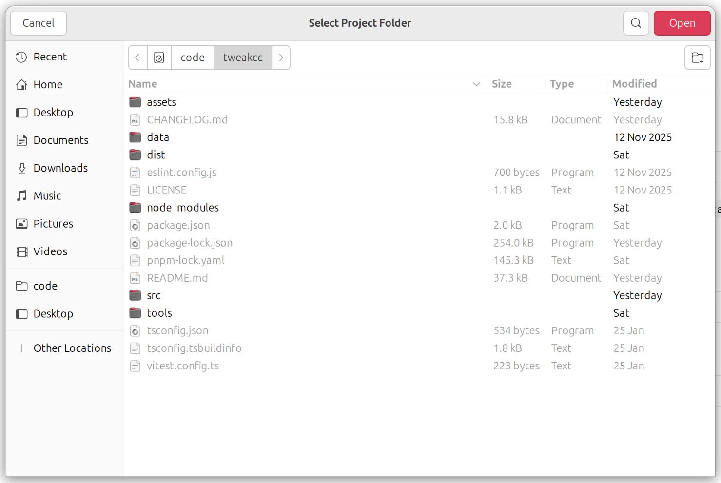Viewport: 721px width, 483px height.
Task: Select the home icon in the path bar
Action: (x=159, y=58)
